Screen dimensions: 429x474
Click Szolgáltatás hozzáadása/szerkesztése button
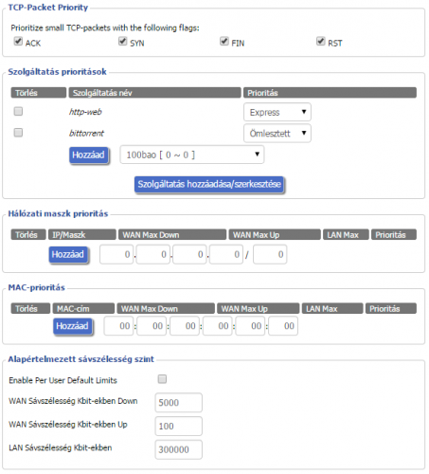[x=209, y=184]
